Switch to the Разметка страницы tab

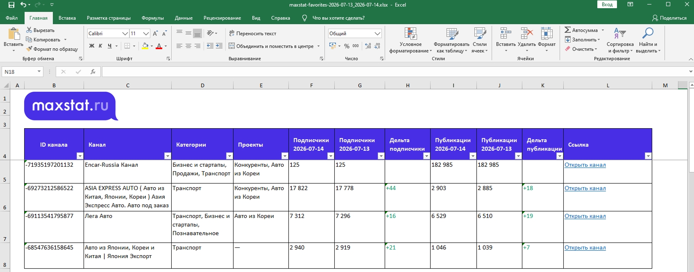109,18
